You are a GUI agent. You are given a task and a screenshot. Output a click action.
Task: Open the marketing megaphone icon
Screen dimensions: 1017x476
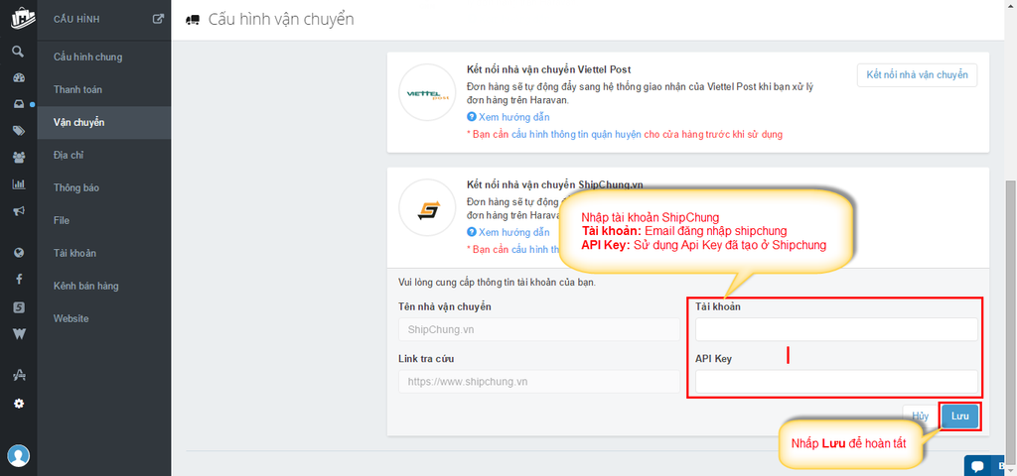pyautogui.click(x=18, y=210)
